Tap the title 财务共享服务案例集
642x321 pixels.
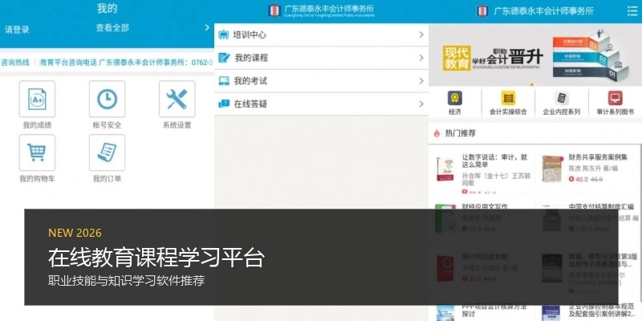pyautogui.click(x=598, y=157)
